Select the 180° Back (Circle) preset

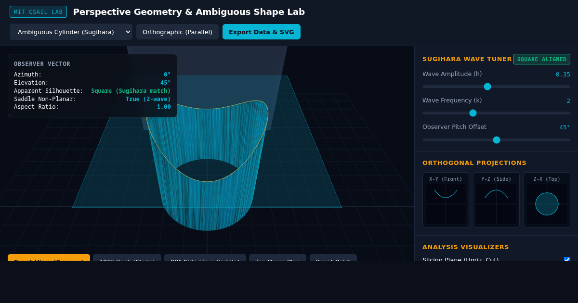click(x=127, y=258)
